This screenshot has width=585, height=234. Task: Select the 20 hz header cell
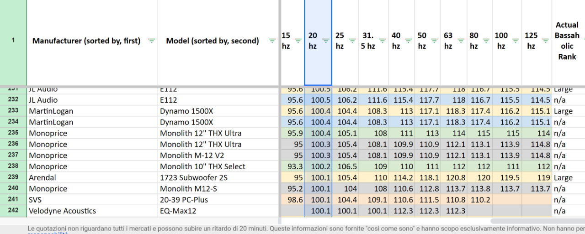pos(318,42)
